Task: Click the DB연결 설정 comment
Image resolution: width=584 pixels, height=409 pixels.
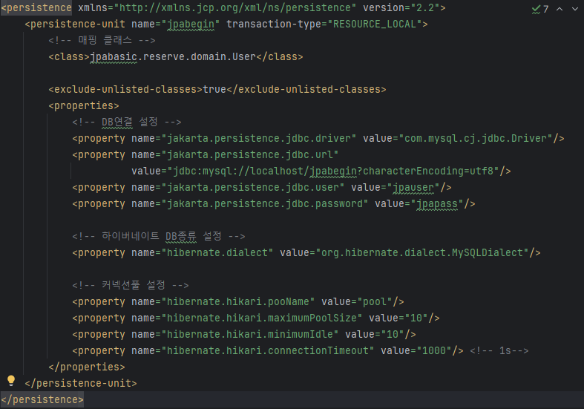Action: (127, 122)
